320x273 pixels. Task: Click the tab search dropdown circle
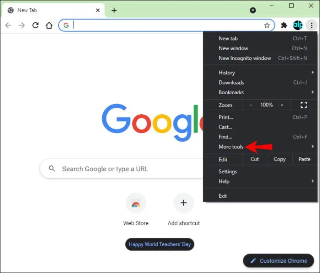253,10
